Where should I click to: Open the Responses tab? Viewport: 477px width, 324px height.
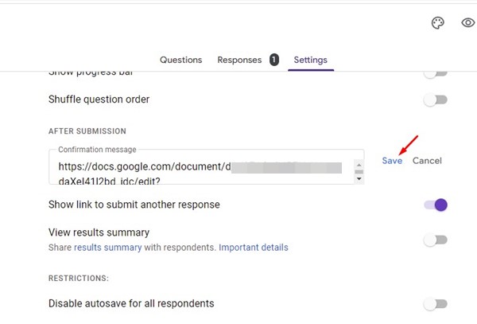[x=239, y=60]
